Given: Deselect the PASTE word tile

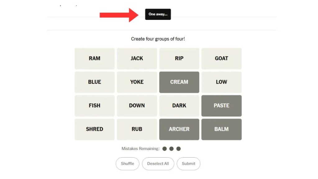Looking at the screenshot, I should click(x=221, y=106).
